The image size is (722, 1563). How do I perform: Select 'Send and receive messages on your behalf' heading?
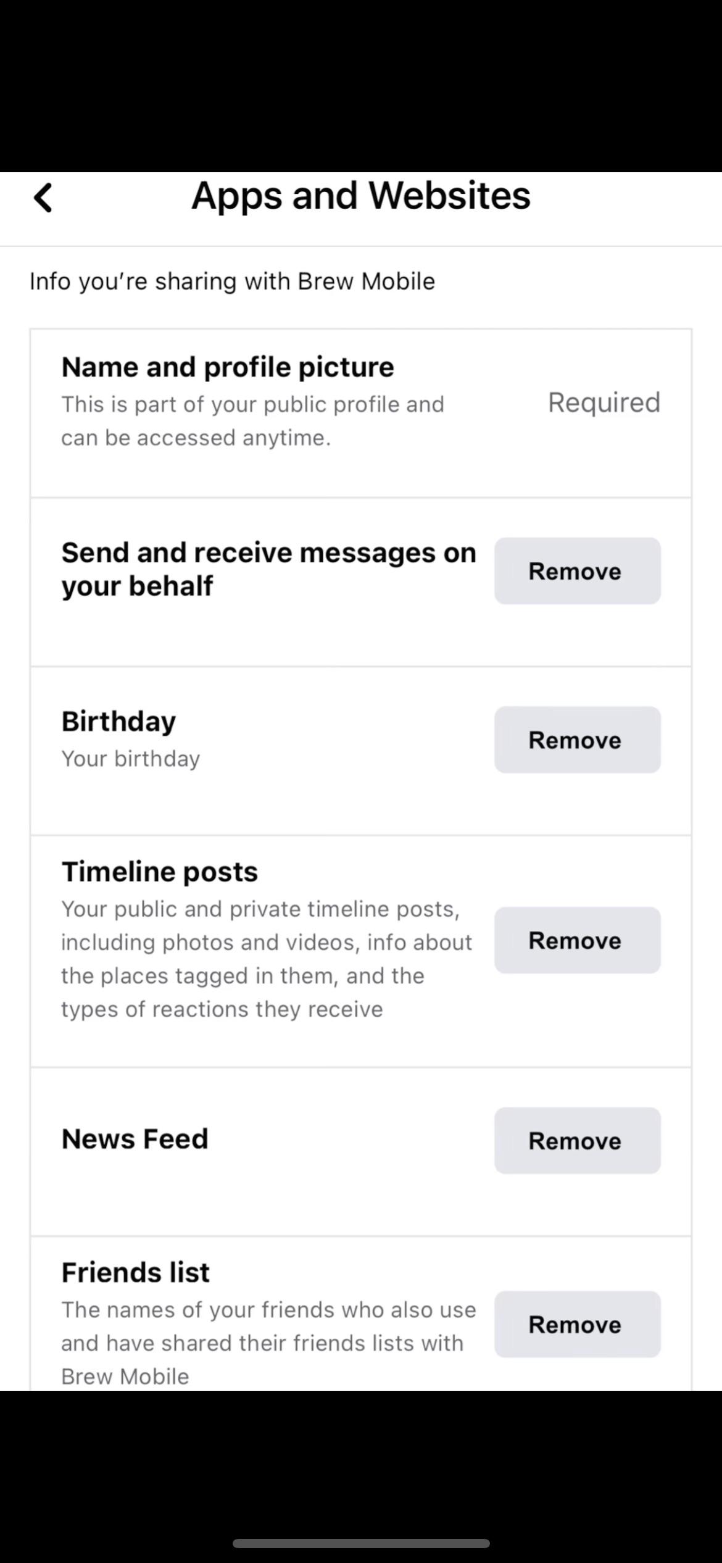[x=268, y=569]
